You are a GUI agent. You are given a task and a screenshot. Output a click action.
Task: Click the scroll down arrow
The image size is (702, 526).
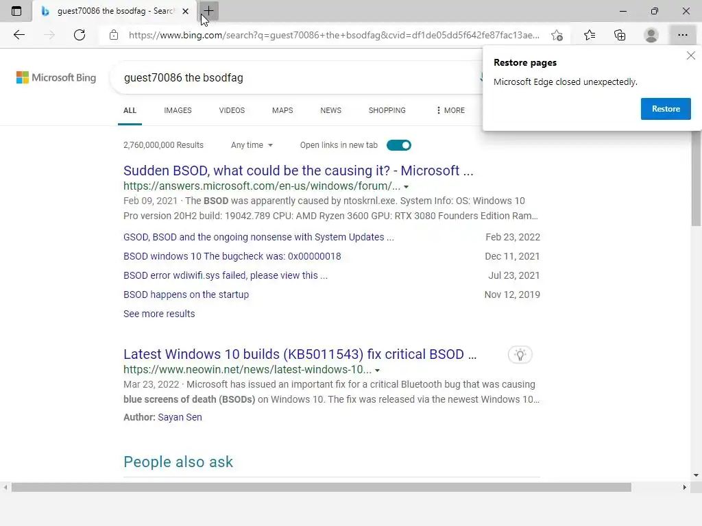(697, 475)
